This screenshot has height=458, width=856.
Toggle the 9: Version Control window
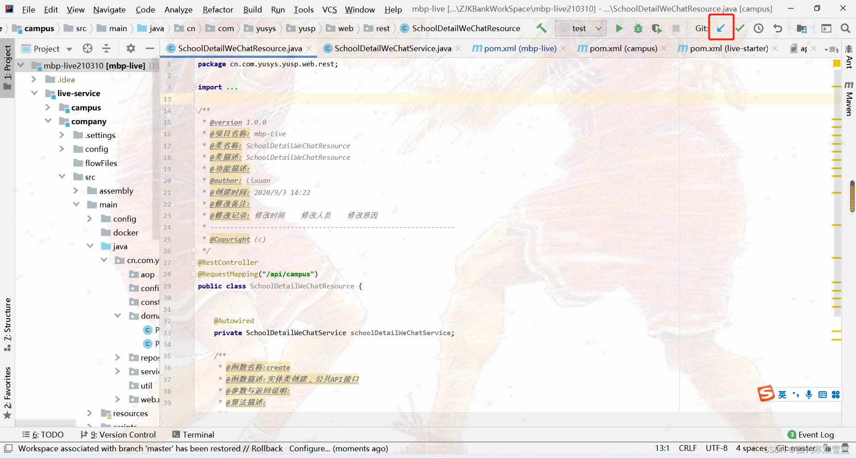click(x=118, y=434)
